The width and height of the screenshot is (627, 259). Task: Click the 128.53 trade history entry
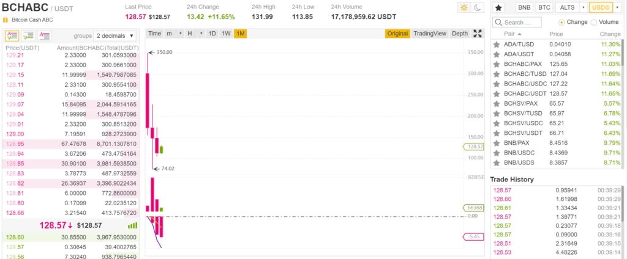coord(557,252)
